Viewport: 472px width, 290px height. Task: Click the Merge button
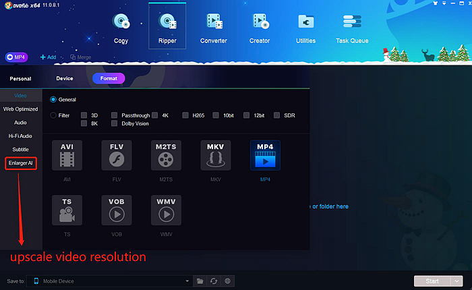80,57
